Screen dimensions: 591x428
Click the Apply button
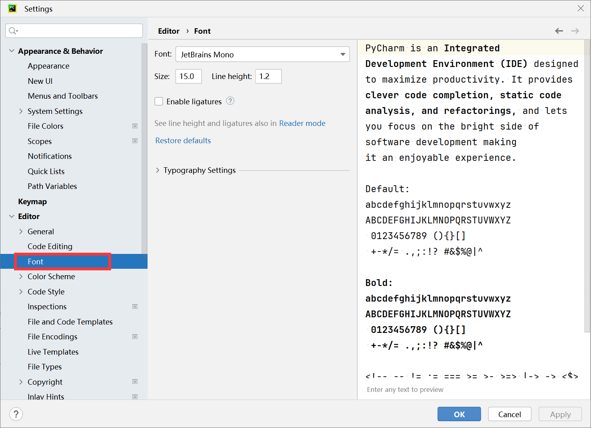[560, 414]
